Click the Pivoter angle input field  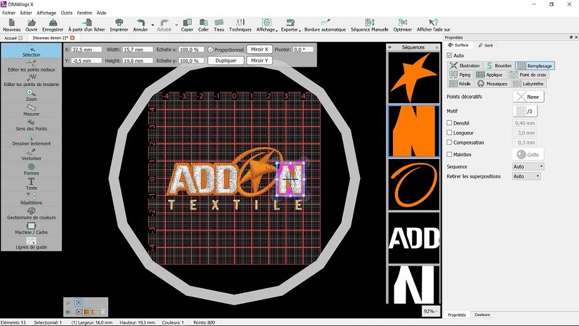303,50
